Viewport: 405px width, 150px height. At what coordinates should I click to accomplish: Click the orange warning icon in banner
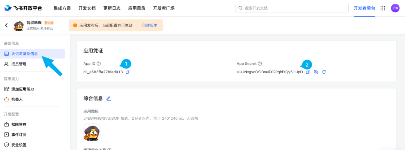click(x=75, y=25)
